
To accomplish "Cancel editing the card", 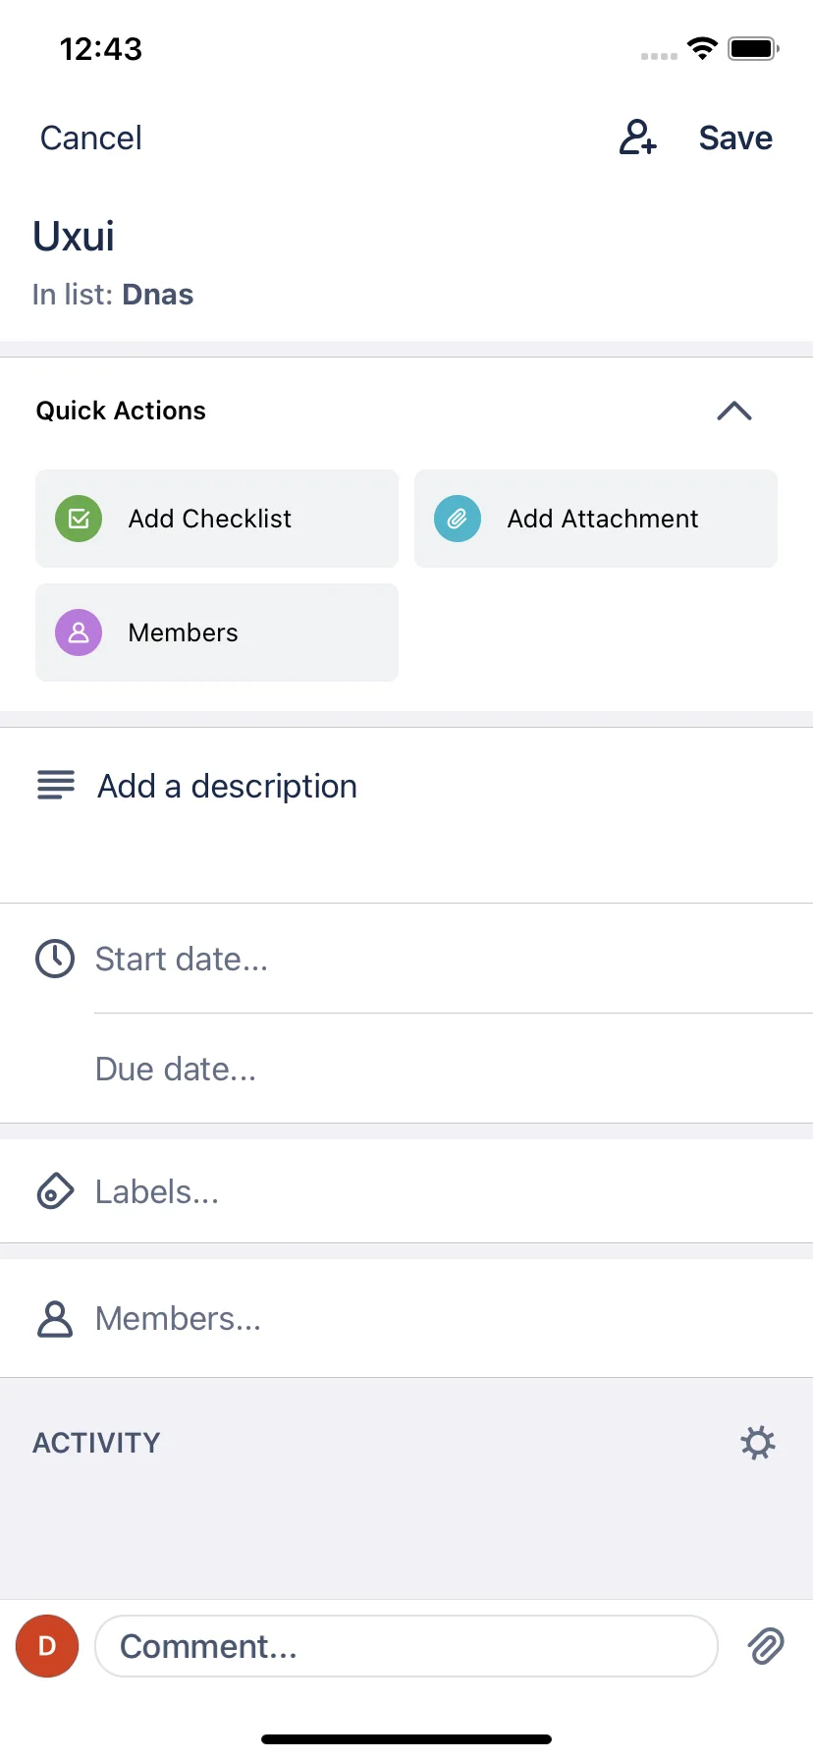I will click(x=91, y=137).
